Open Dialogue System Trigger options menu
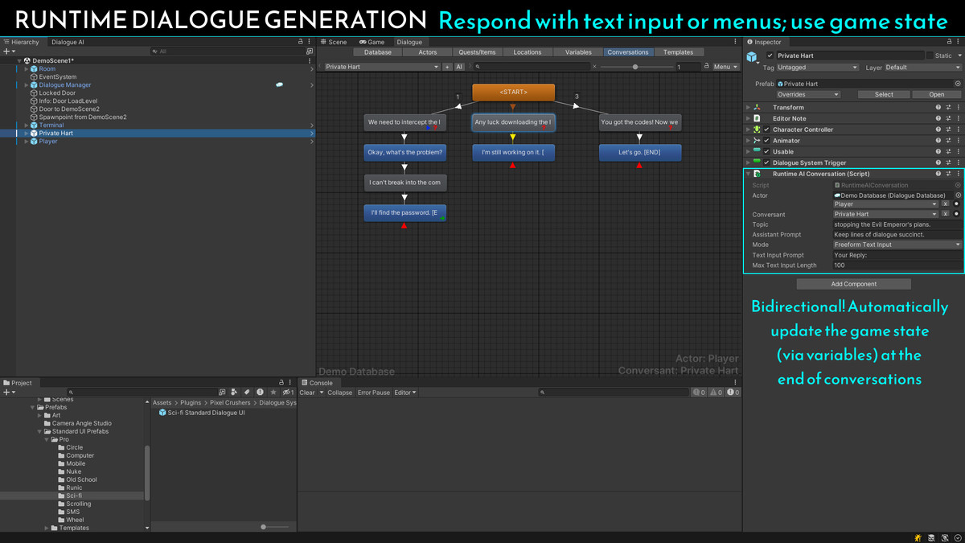 coord(958,162)
